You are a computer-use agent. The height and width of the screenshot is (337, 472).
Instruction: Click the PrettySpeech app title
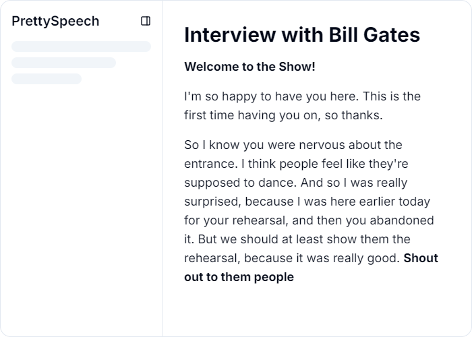pos(55,22)
